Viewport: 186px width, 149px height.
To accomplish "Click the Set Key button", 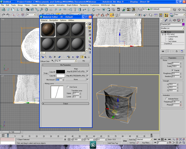I will (x=132, y=143).
